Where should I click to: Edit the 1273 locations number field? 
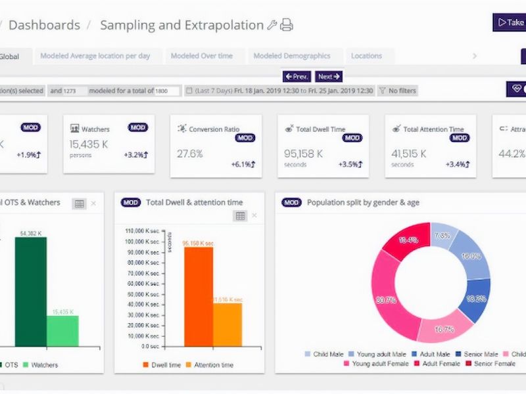[x=74, y=91]
